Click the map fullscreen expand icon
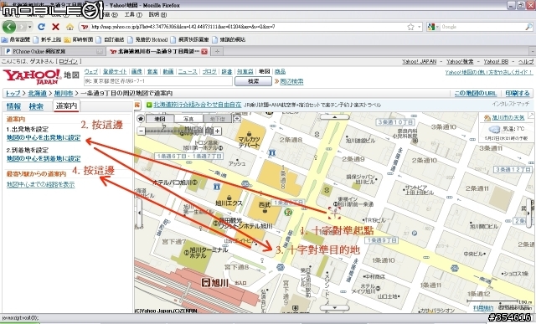536x324 pixels. (x=237, y=119)
